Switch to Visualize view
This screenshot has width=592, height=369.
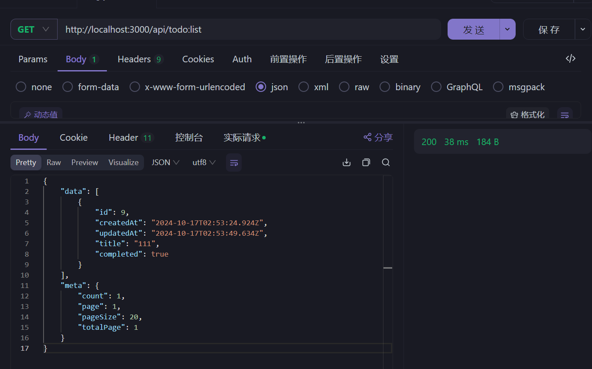tap(123, 162)
